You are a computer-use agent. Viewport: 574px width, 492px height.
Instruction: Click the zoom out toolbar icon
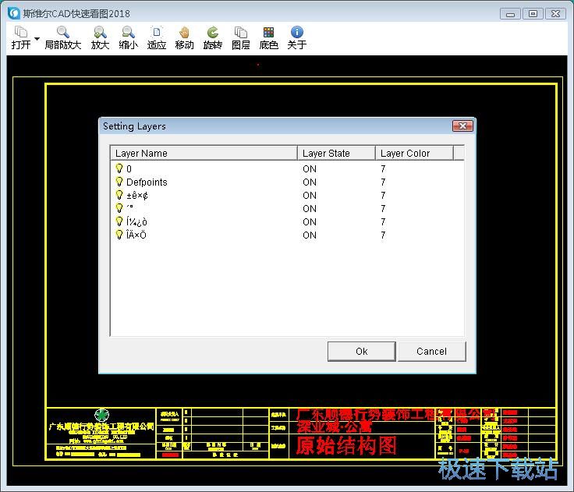pyautogui.click(x=128, y=33)
